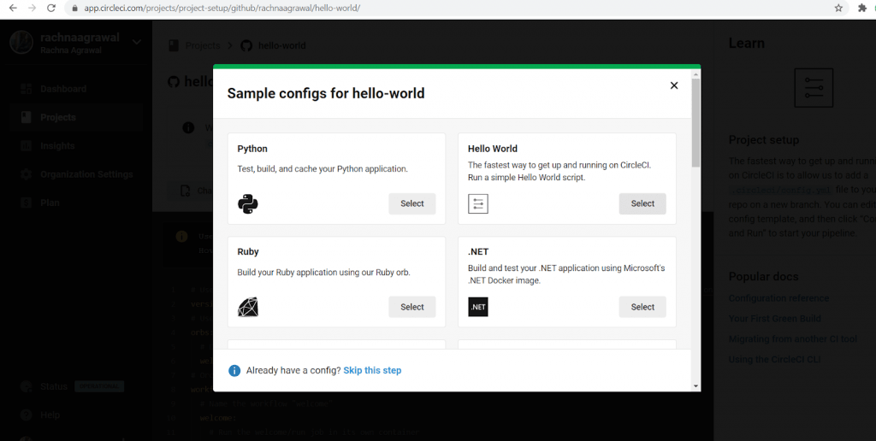The image size is (876, 441).
Task: Close the Sample configs dialog
Action: point(674,85)
